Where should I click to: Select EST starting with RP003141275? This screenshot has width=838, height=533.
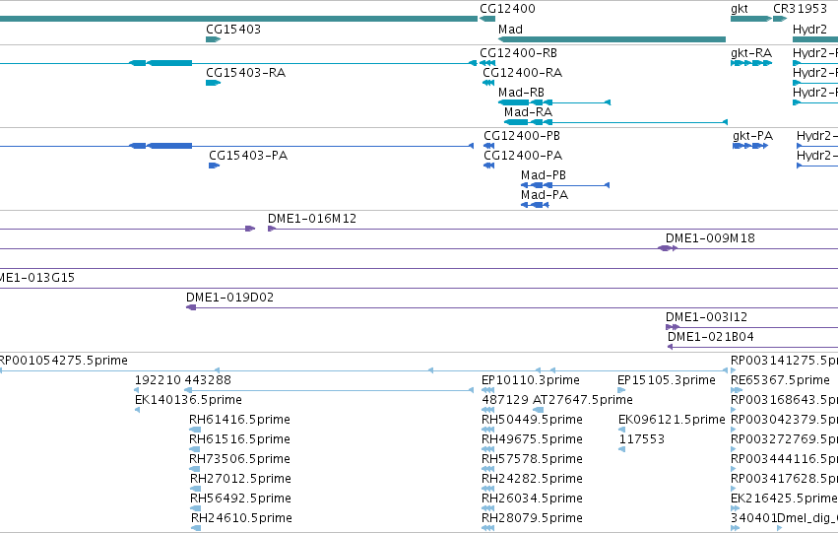tap(784, 361)
